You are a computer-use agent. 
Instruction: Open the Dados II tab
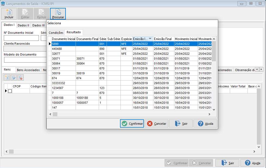point(23,25)
